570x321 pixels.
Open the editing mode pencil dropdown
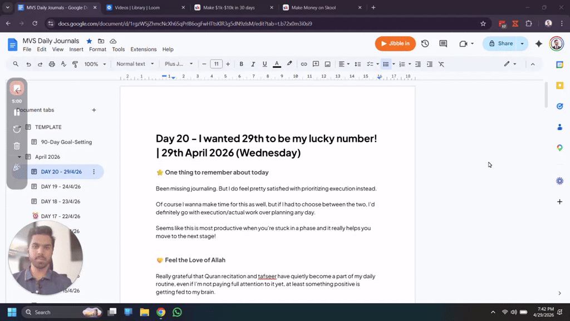pos(510,64)
